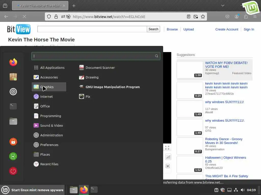Focus the application menu search field
Screen dimensions: 261x195
[96, 56]
